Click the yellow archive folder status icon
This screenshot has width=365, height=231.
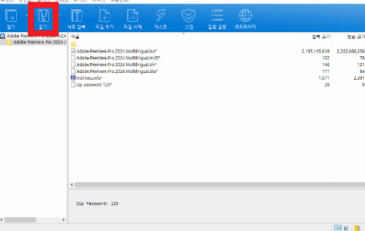pos(357,228)
